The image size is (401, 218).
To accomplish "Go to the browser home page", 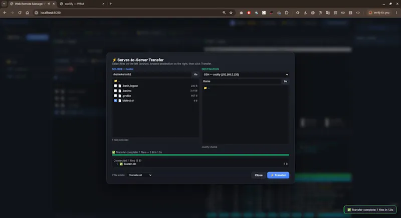I will point(28,12).
